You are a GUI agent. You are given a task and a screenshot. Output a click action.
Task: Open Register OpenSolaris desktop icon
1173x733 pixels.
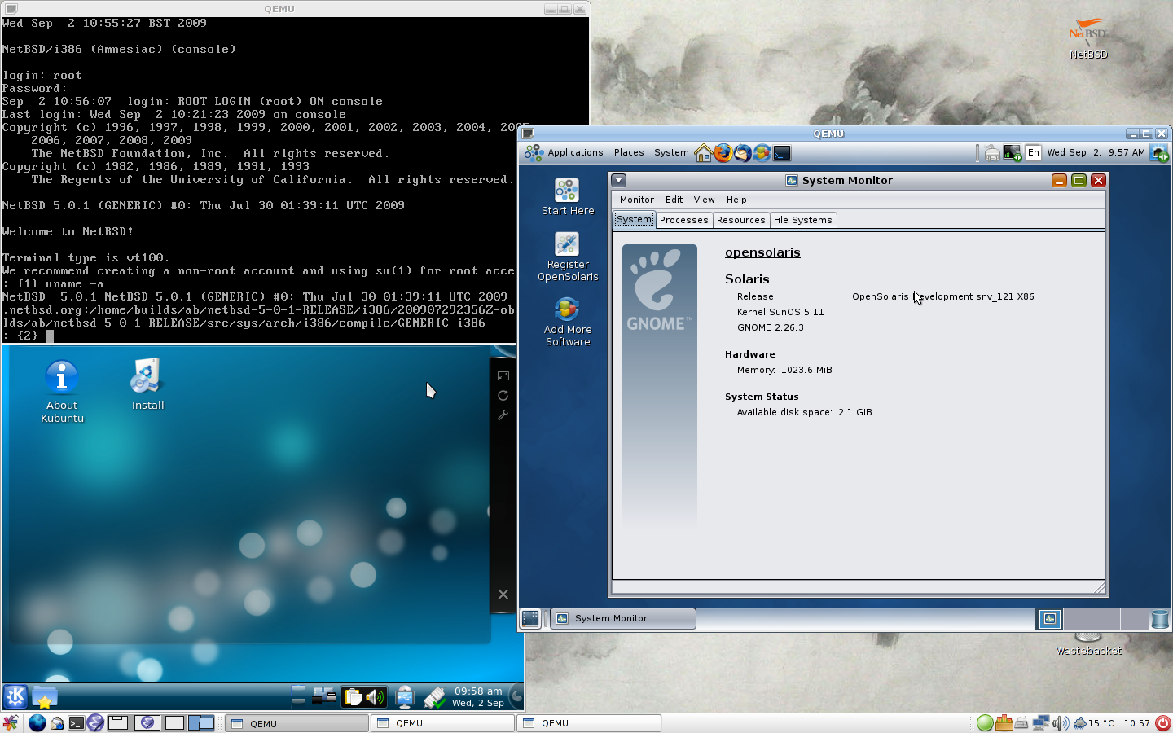click(x=568, y=257)
